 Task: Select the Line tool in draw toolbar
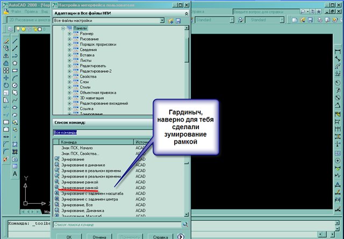[x=15, y=40]
